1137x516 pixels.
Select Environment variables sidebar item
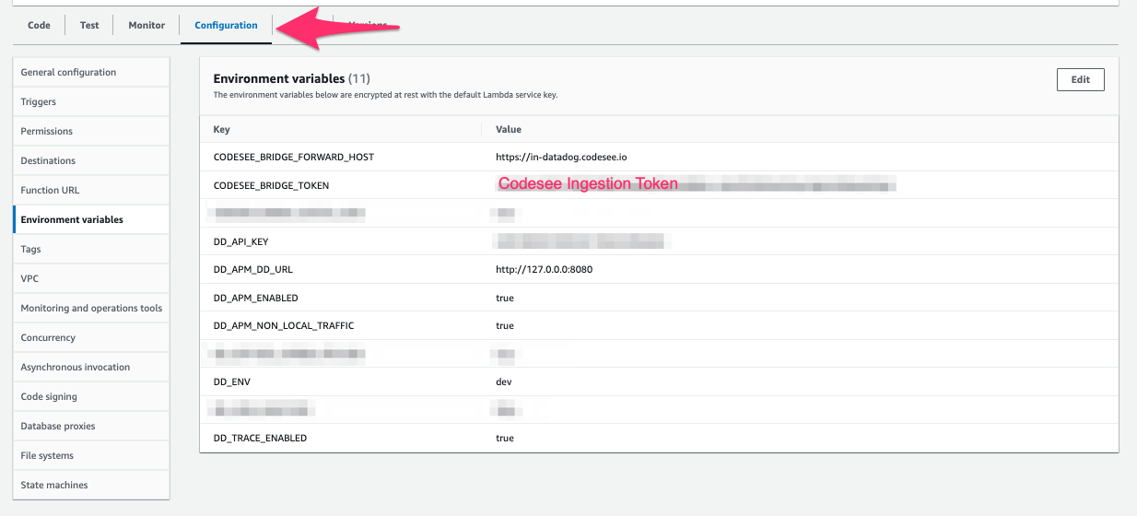pos(91,219)
